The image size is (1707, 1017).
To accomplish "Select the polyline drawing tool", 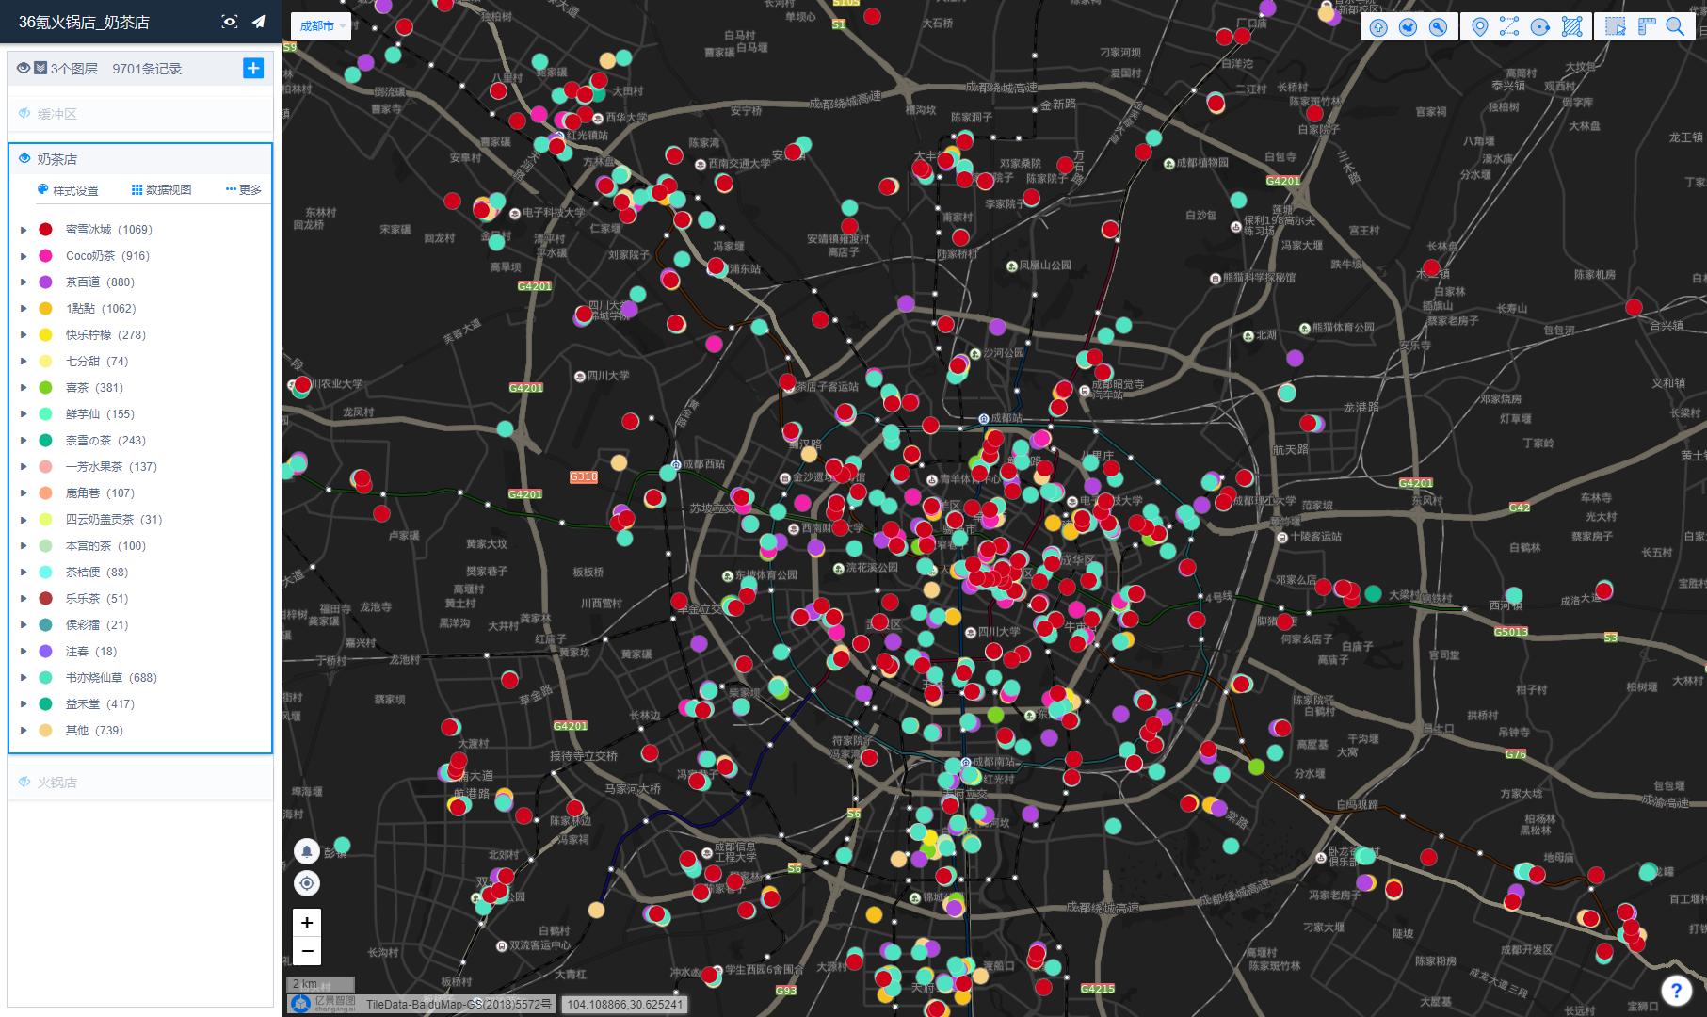I will (x=1509, y=26).
